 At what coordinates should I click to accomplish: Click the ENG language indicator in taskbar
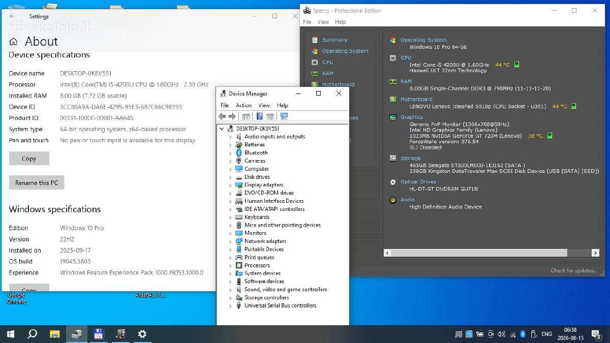pyautogui.click(x=547, y=334)
